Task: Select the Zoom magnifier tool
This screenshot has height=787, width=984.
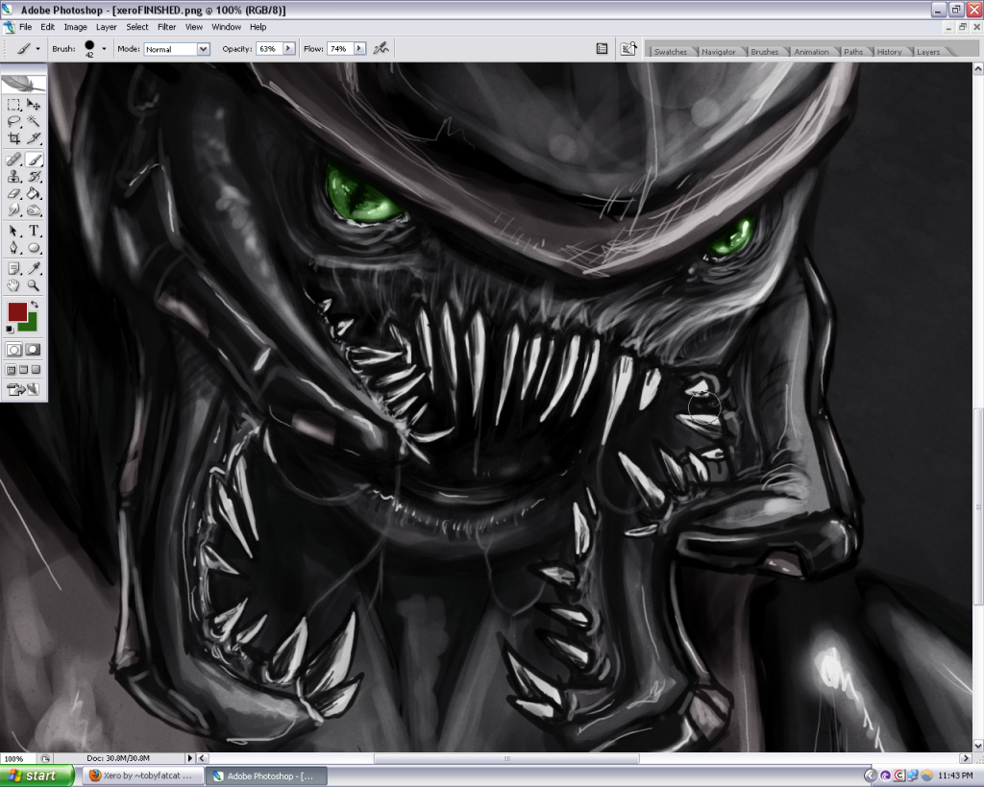Action: coord(34,285)
